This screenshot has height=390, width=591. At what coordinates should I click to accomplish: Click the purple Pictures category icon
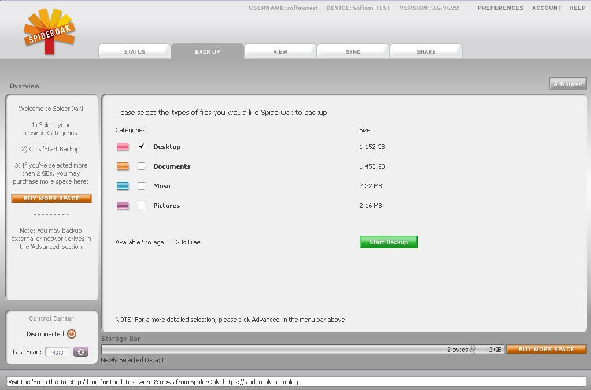(123, 206)
